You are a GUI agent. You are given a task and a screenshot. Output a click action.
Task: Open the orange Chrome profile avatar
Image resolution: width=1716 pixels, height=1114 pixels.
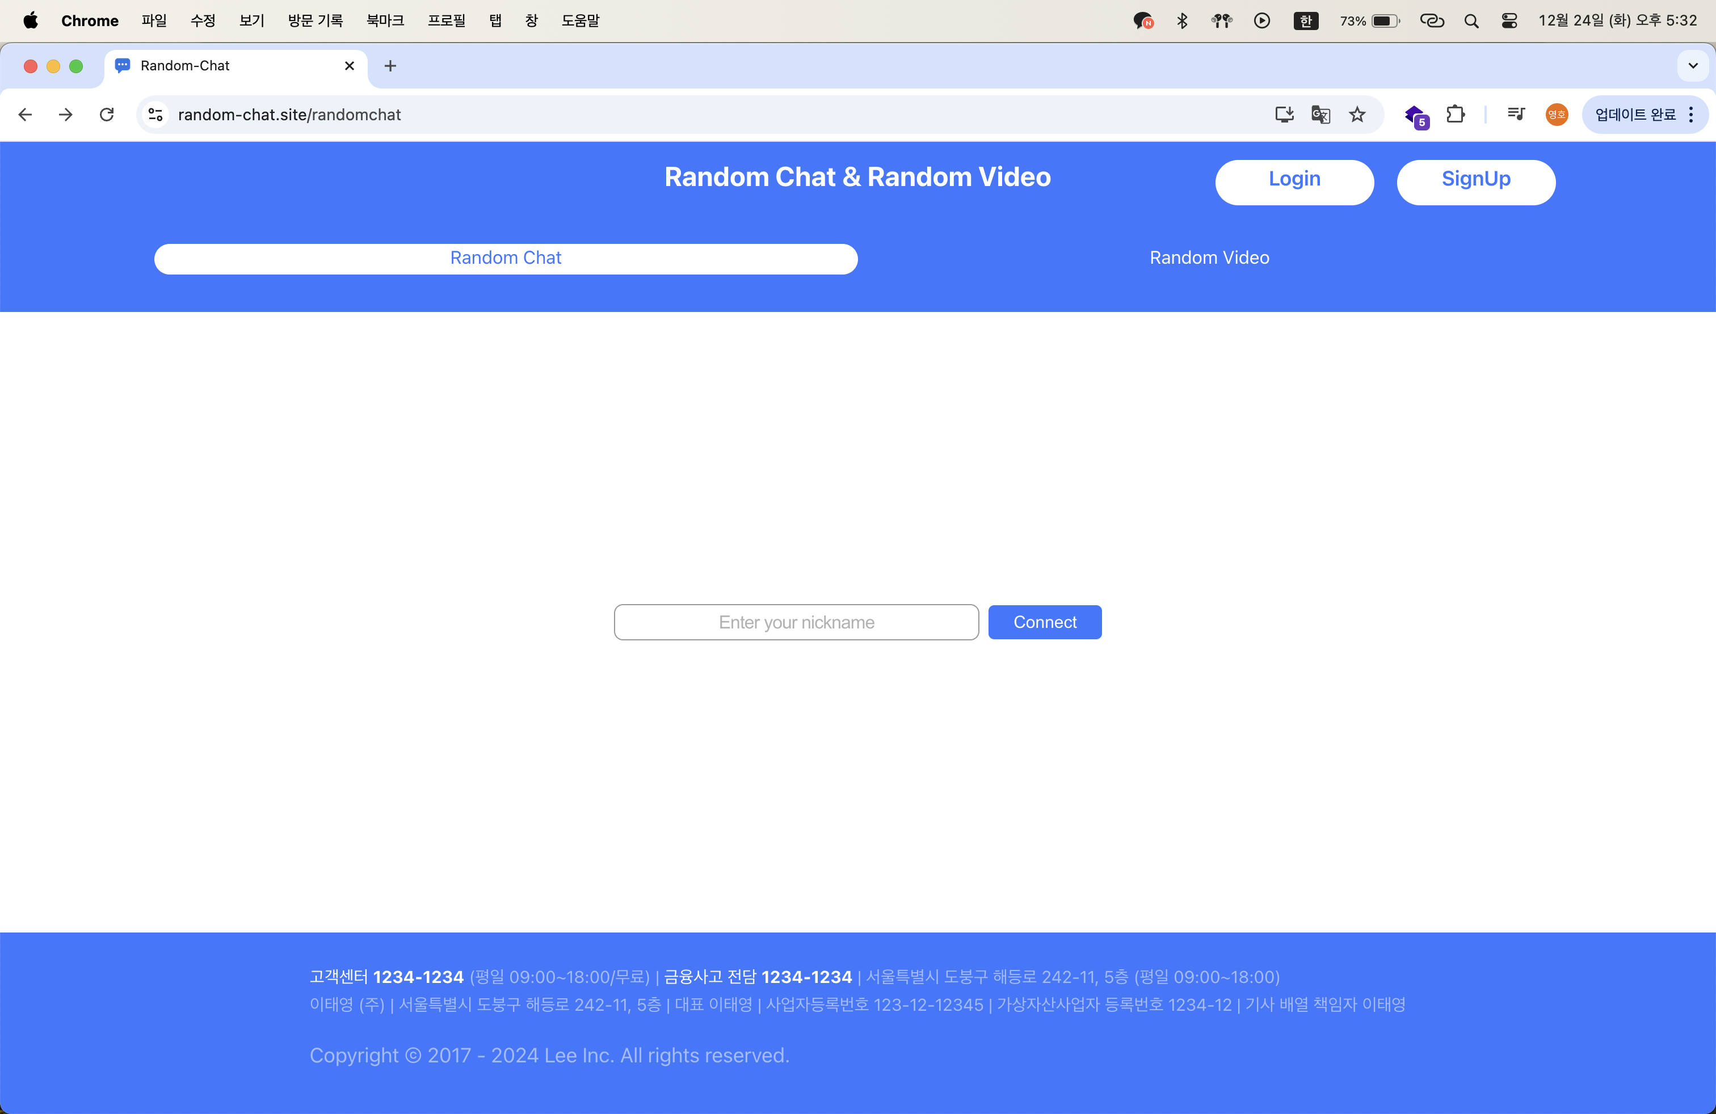tap(1557, 115)
